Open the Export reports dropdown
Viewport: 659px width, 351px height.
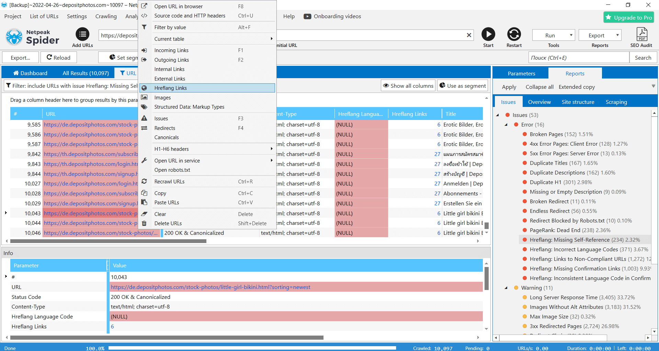coord(600,35)
